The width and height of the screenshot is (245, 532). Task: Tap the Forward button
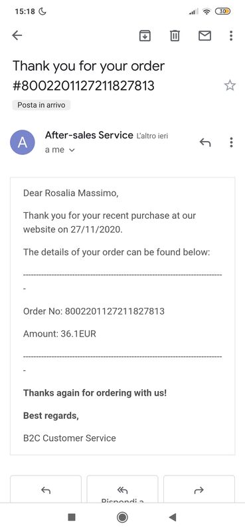(199, 489)
